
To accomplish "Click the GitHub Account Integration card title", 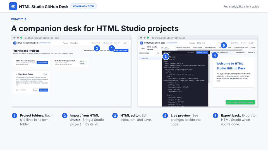I will [25, 61].
